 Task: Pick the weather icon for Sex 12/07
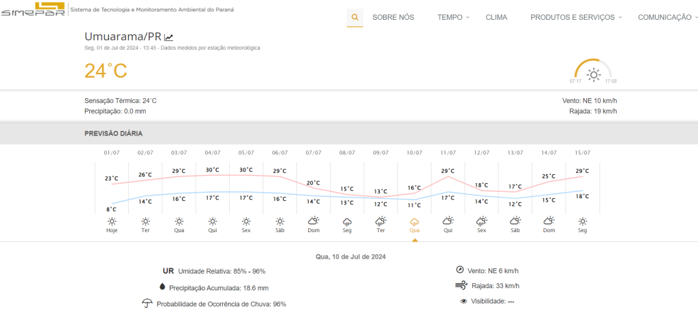481,221
